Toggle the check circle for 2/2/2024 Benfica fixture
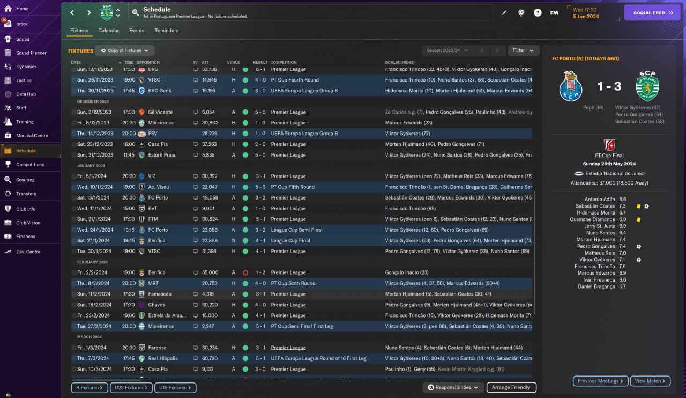This screenshot has height=398, width=686. point(74,272)
